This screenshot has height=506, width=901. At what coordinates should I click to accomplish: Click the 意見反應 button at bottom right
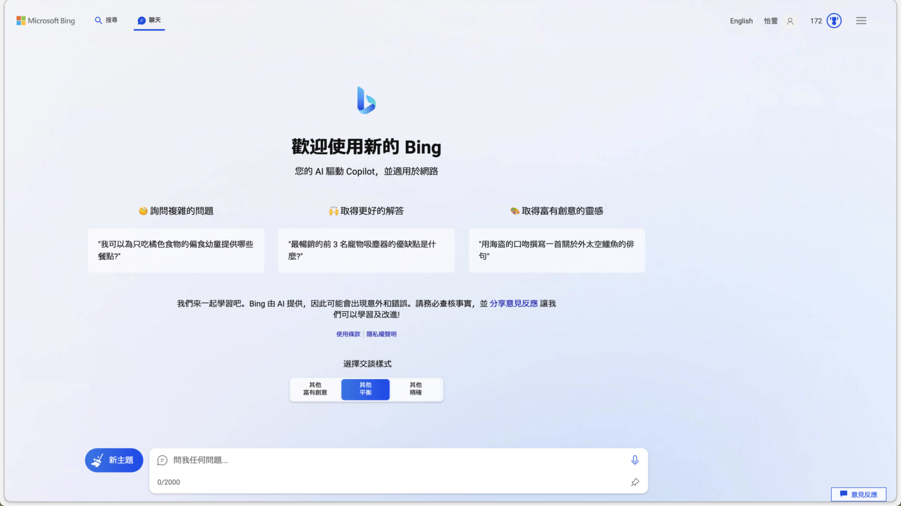pyautogui.click(x=858, y=494)
